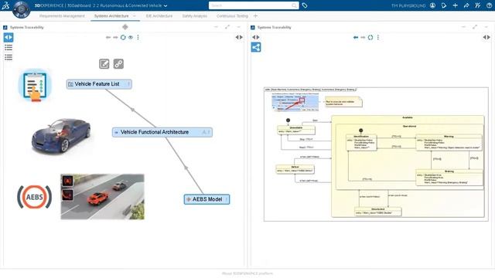Image resolution: width=495 pixels, height=278 pixels.
Task: Open the right panel three-dot menu
Action: click(378, 37)
